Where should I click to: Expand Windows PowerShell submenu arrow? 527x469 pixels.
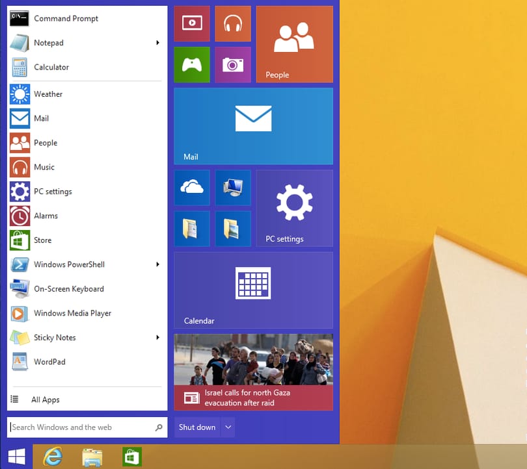click(157, 264)
